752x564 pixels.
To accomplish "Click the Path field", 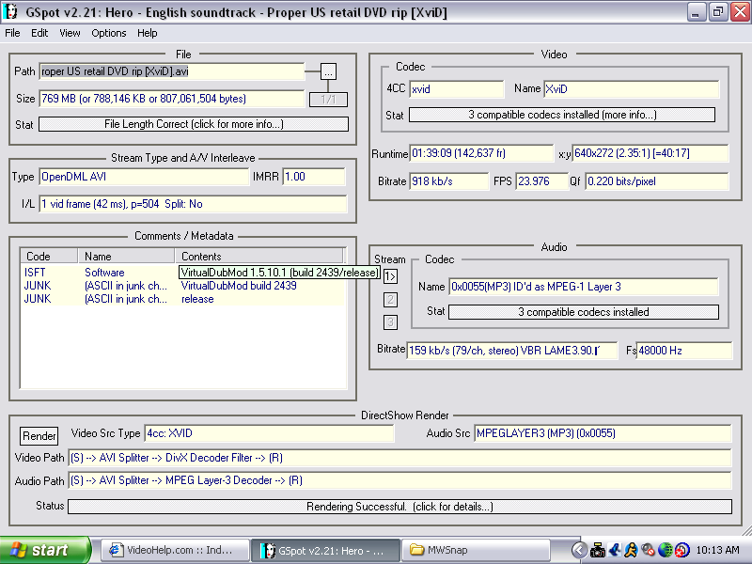I will click(x=172, y=71).
